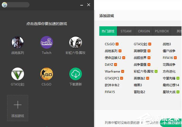Select 战舰世界 in the game list
This screenshot has height=127, width=182.
click(140, 58)
